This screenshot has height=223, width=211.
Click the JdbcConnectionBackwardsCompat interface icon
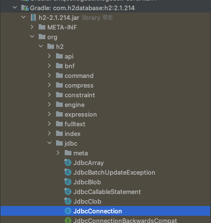(x=68, y=220)
